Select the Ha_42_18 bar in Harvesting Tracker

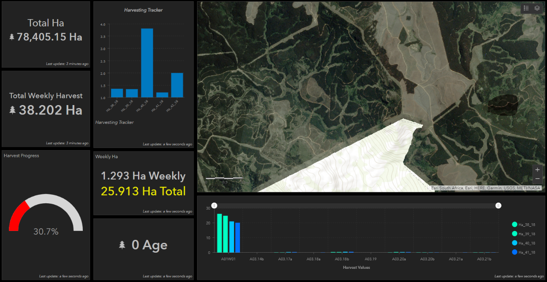(177, 85)
